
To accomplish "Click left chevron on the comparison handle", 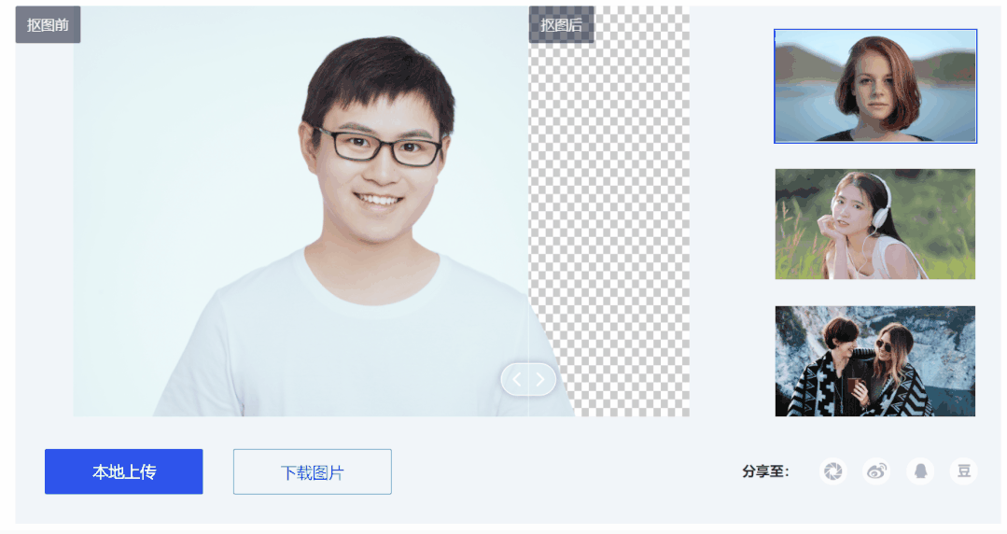I will pyautogui.click(x=517, y=380).
